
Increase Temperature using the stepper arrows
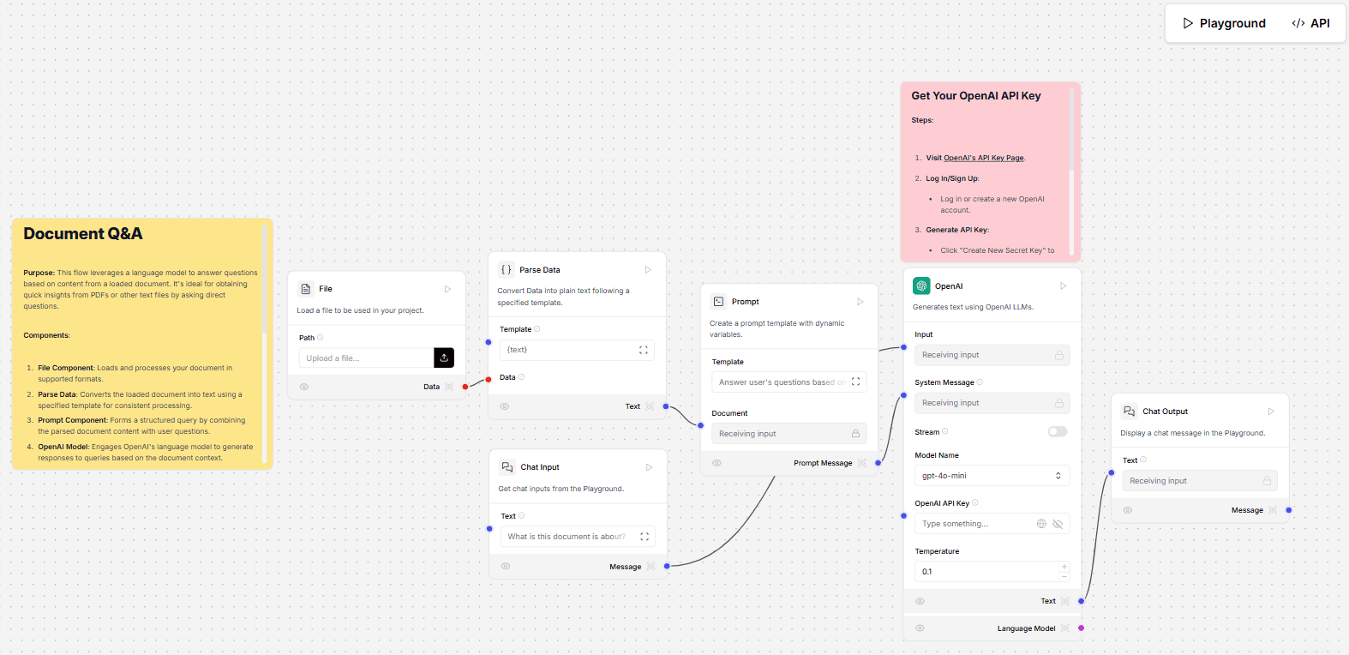pos(1064,568)
